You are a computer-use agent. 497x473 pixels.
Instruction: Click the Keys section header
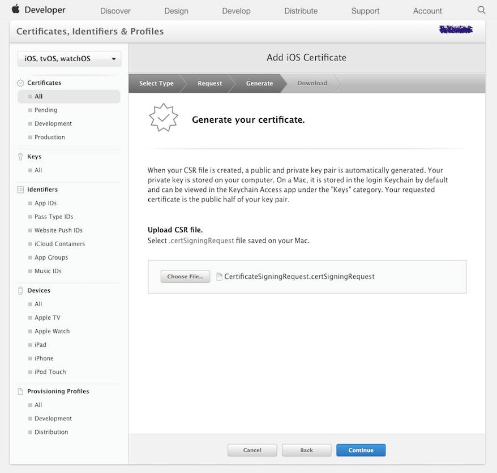tap(34, 157)
